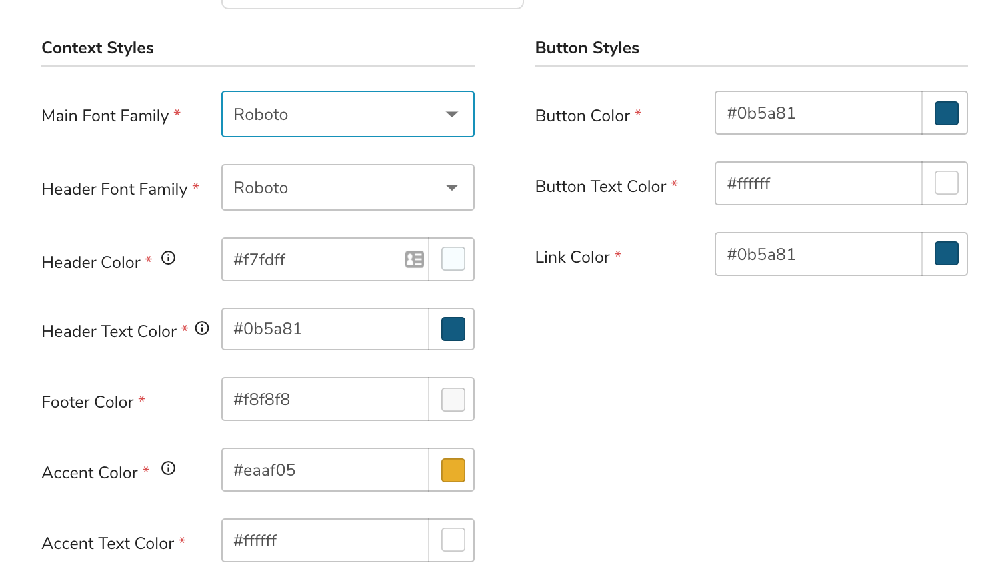
Task: Click the Main Font Family label
Action: [105, 116]
